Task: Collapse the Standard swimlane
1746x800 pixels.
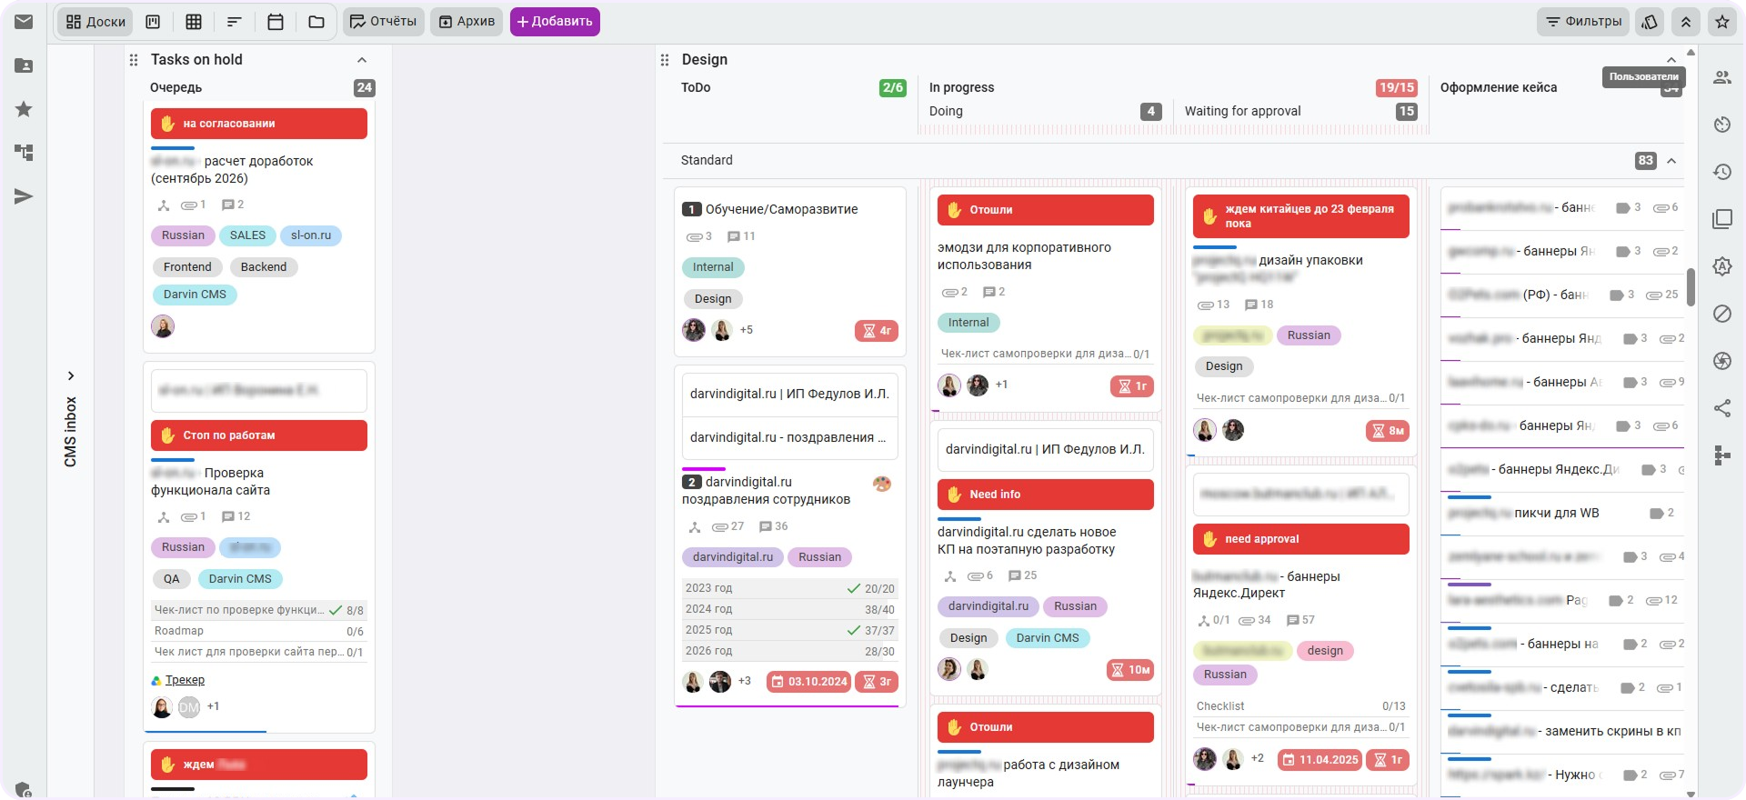Action: 1671,161
